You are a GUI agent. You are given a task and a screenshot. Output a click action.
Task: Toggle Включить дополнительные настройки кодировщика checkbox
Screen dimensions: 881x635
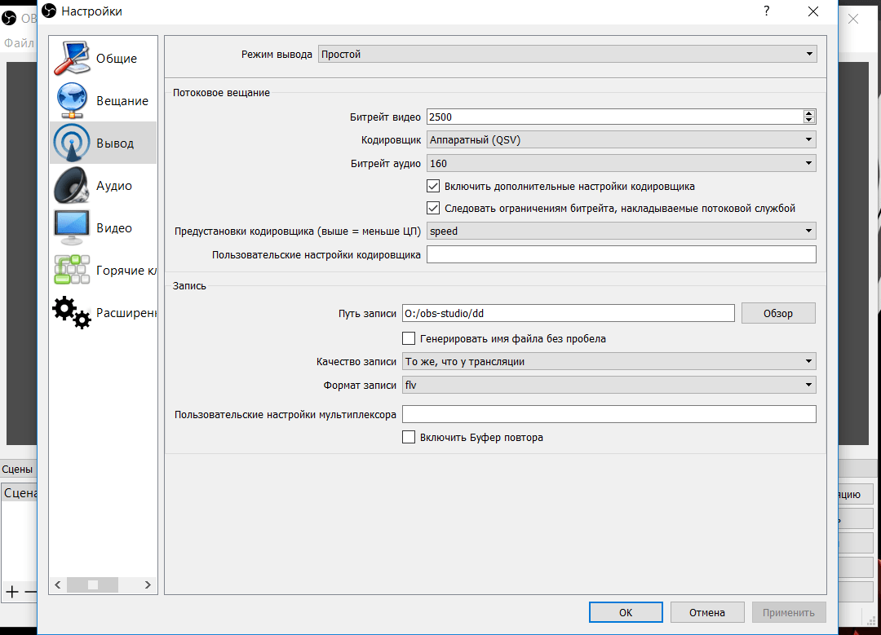click(x=432, y=186)
